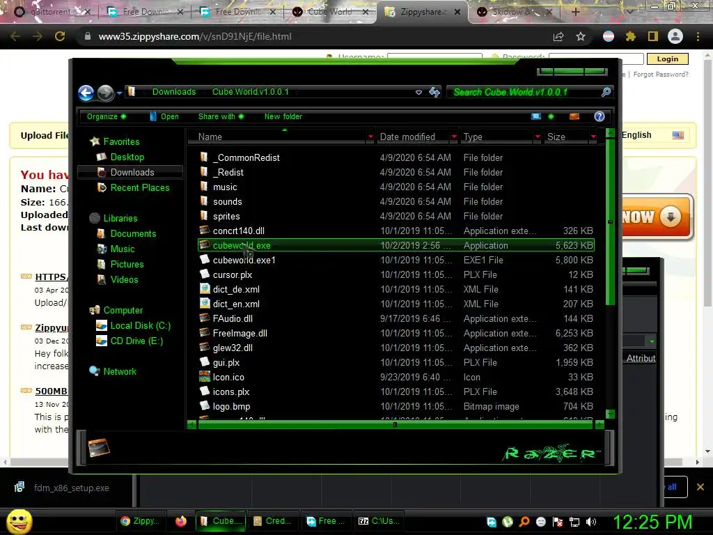This screenshot has width=713, height=535.
Task: Click the Chrome reload page icon
Action: [x=60, y=36]
